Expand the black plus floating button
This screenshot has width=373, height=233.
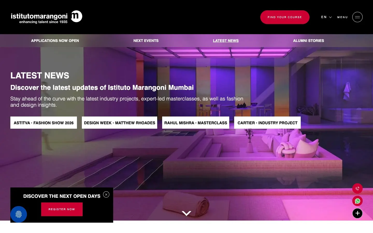click(357, 213)
